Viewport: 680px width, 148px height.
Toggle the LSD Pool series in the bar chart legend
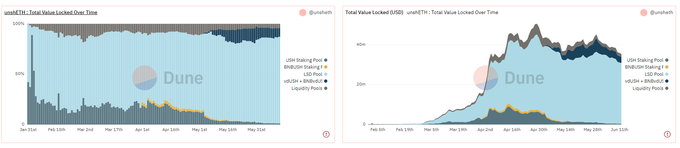(313, 74)
